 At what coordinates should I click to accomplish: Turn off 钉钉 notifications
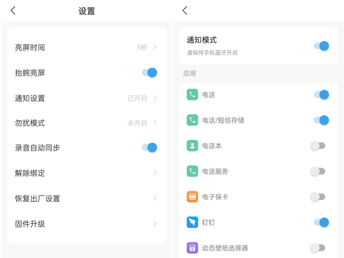[322, 222]
